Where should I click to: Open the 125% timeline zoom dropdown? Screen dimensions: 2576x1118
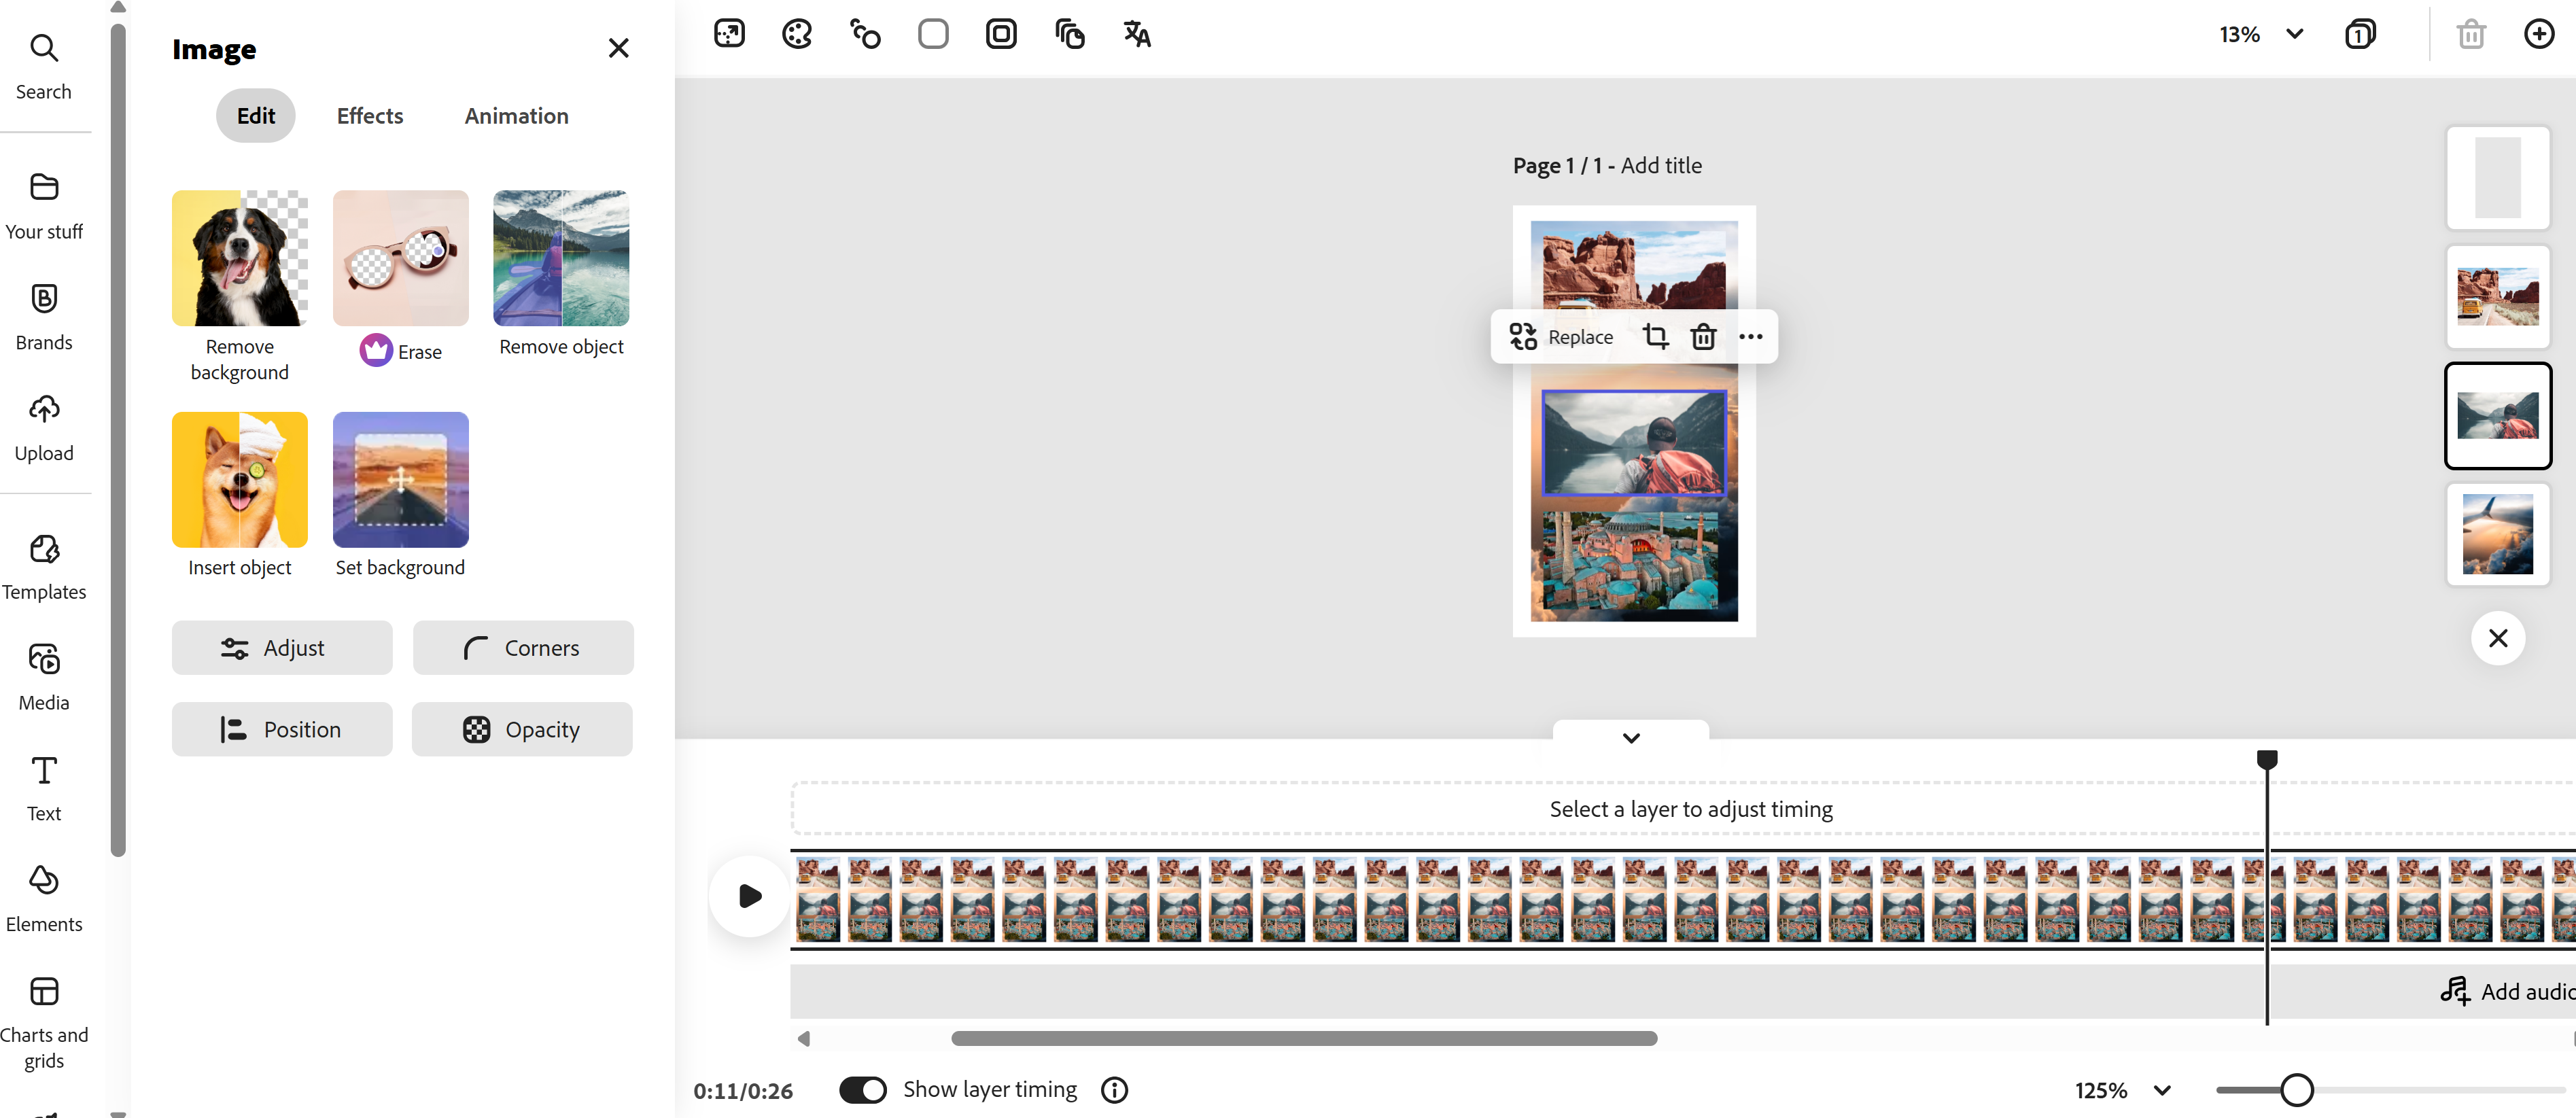[2161, 1090]
